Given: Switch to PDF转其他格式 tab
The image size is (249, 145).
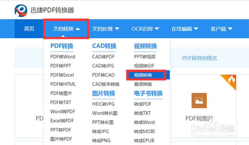Looking at the screenshot, I should coord(200,58).
